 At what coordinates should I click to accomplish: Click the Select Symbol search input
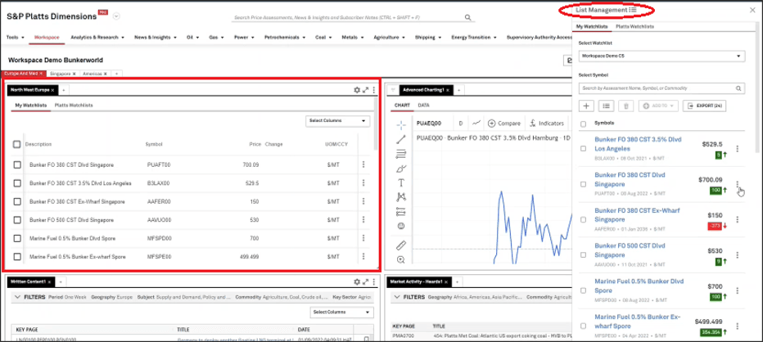coord(657,88)
